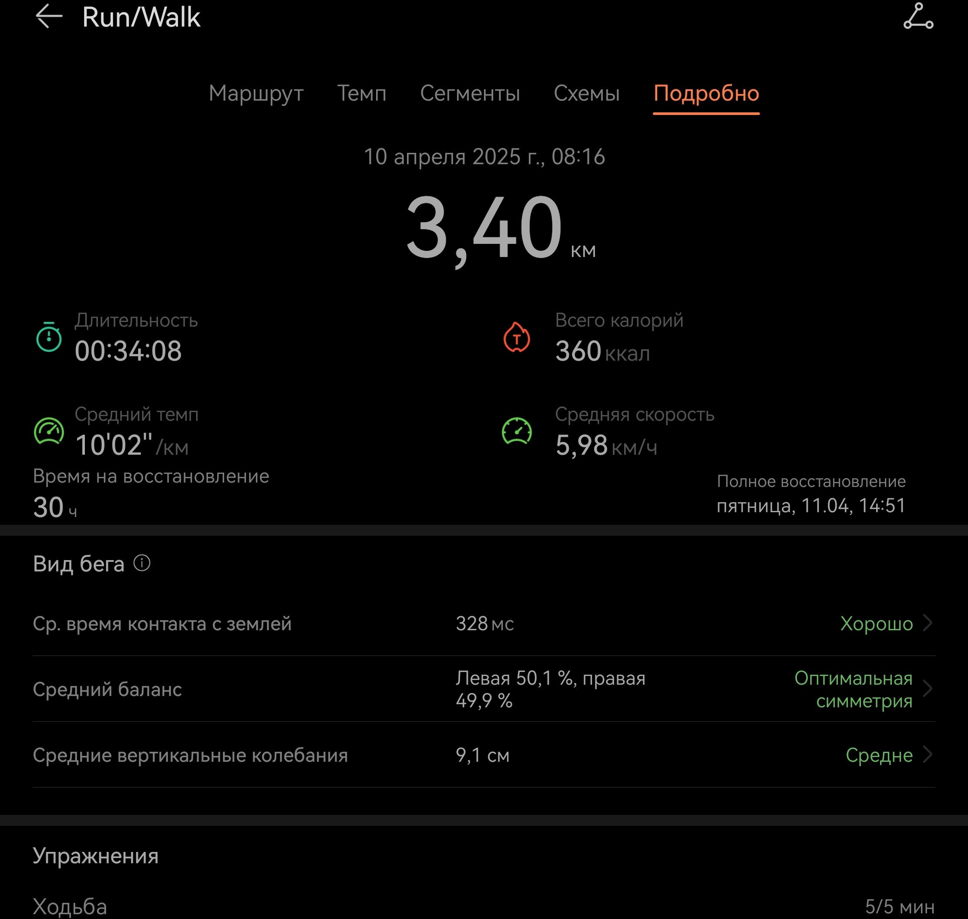Click the Ходьба exercise row

pyautogui.click(x=484, y=906)
